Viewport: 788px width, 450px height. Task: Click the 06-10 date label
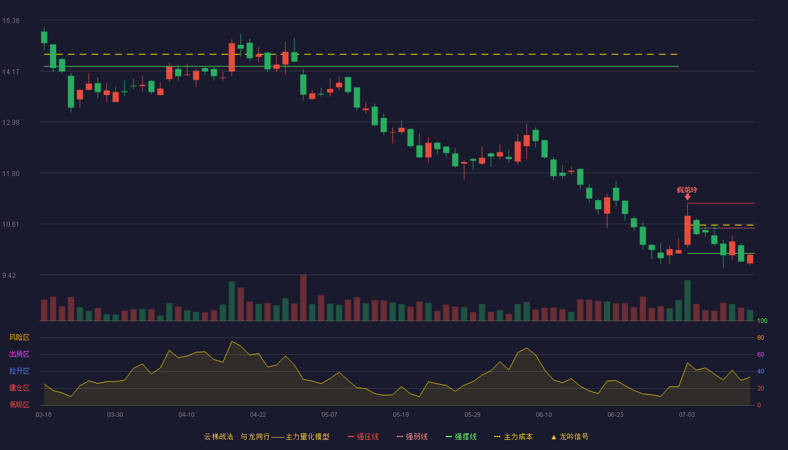click(544, 415)
